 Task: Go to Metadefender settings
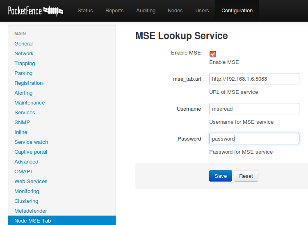pyautogui.click(x=31, y=211)
